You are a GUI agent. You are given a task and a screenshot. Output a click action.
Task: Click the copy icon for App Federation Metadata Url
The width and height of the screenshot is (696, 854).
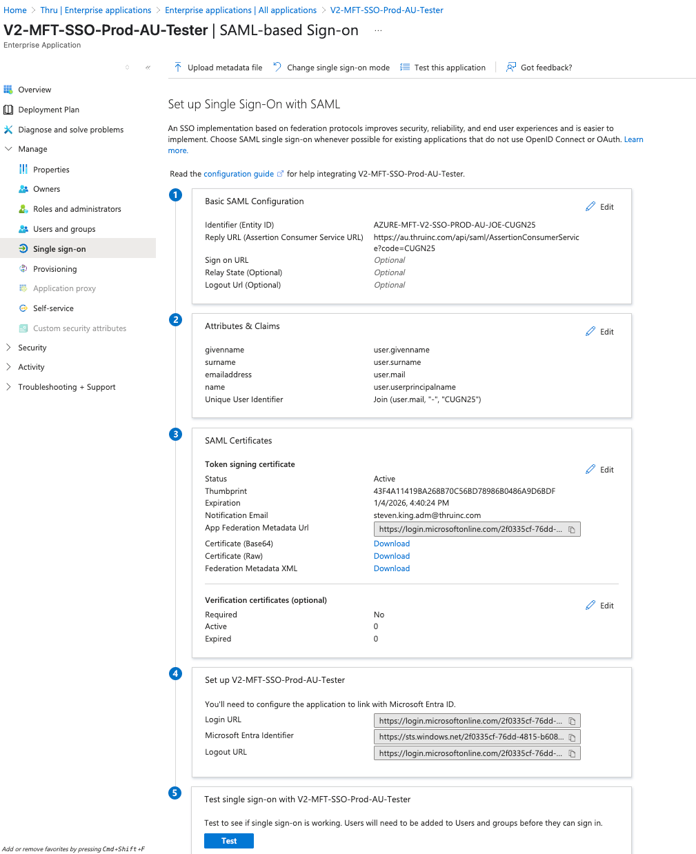(572, 530)
